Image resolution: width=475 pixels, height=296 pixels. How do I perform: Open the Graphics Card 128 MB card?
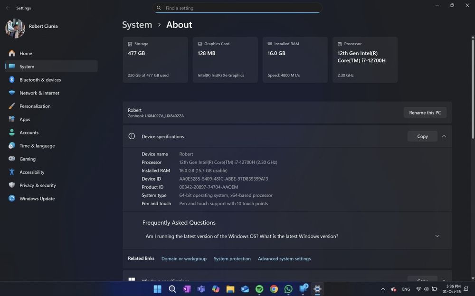click(x=225, y=60)
